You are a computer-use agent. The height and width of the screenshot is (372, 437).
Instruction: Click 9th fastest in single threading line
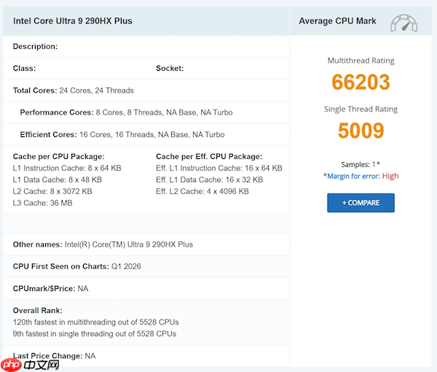(95, 334)
